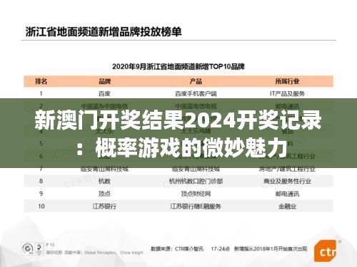Select the brand cell 中国蓝&中国电信
Screen dimensions: 357x267
click(x=104, y=105)
